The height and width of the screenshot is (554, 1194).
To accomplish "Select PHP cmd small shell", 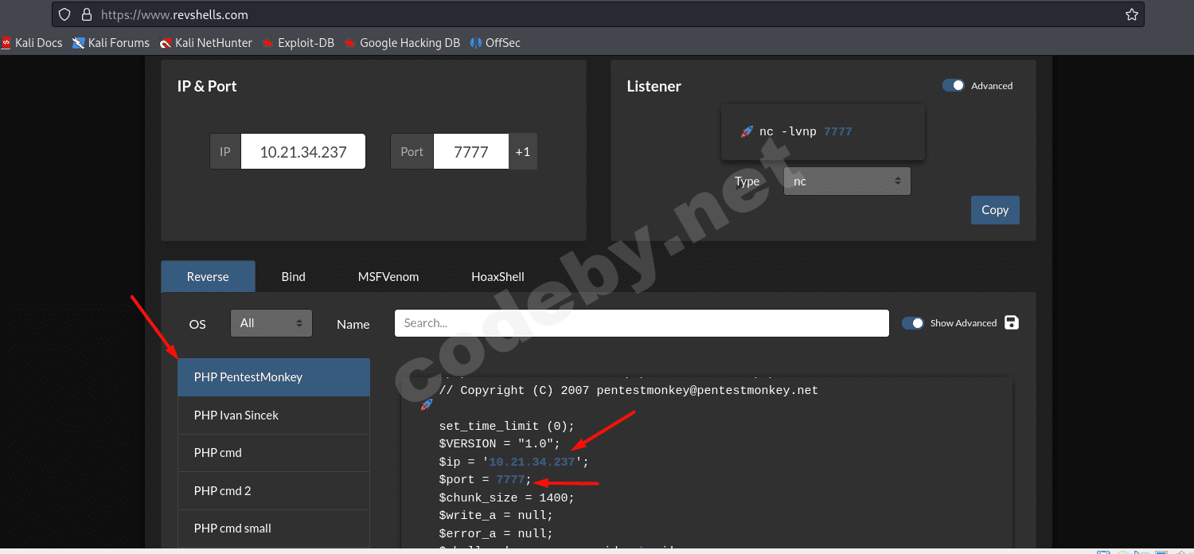I will pos(274,529).
